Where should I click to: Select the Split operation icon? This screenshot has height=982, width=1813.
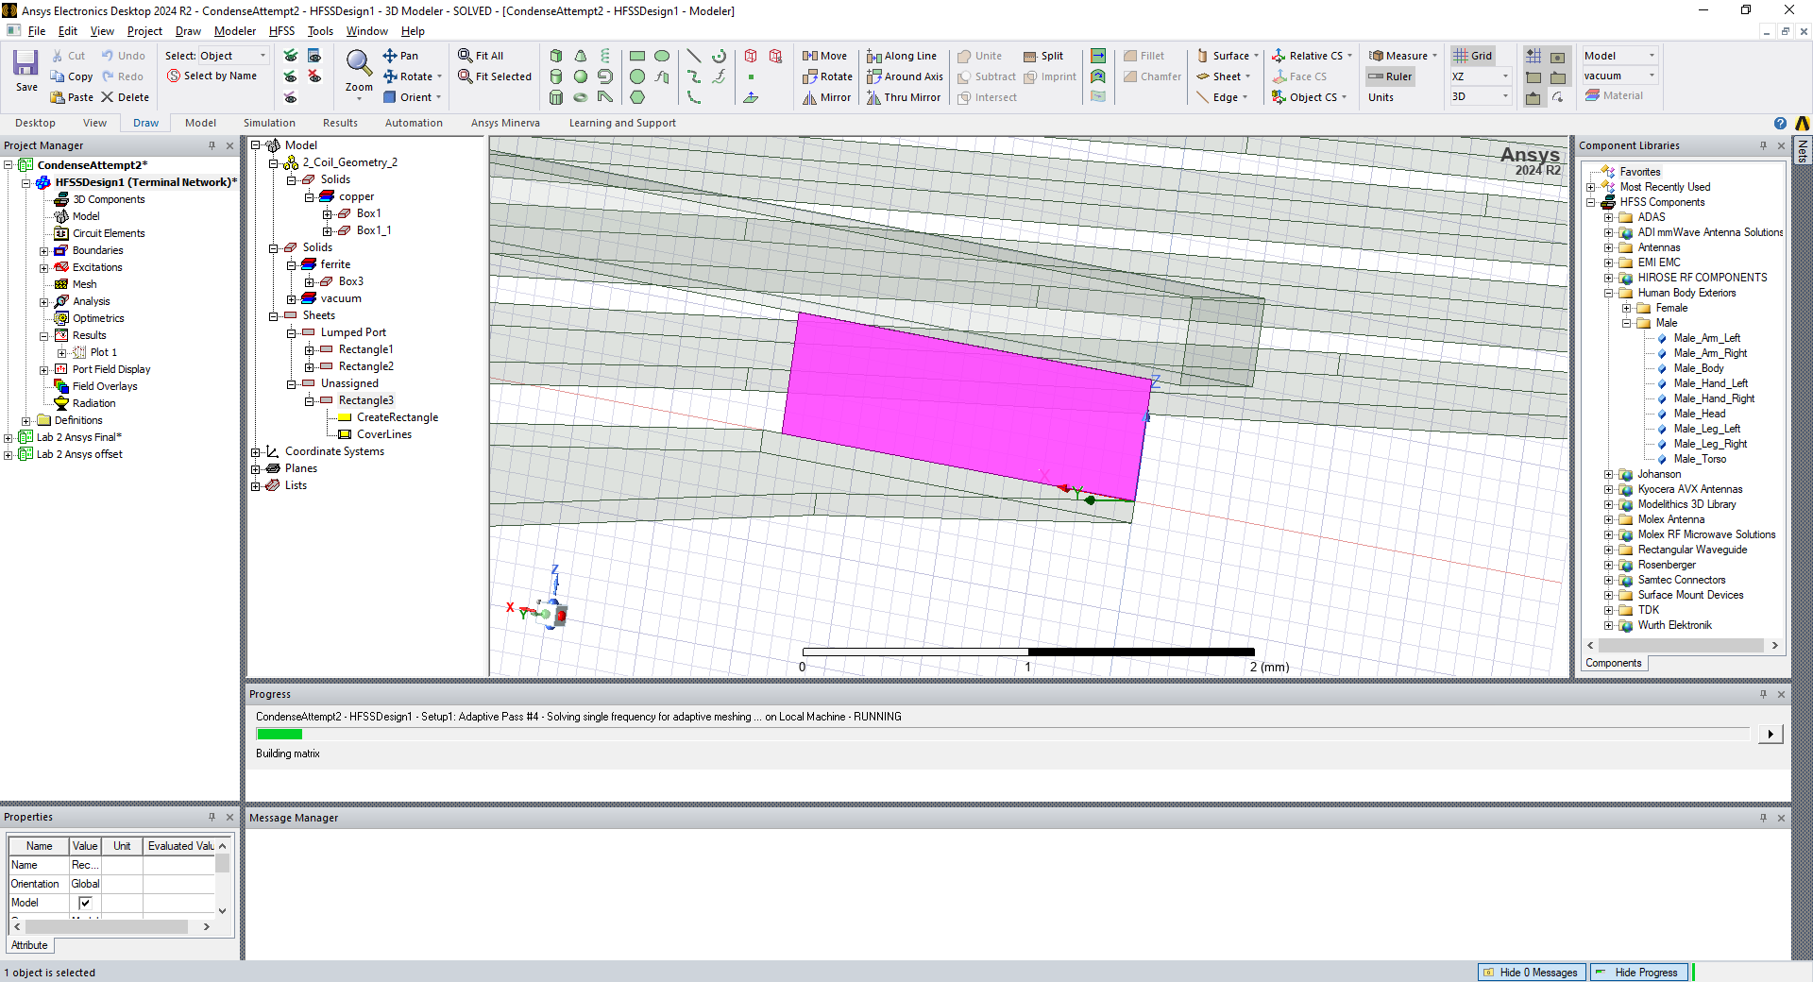tap(1043, 56)
